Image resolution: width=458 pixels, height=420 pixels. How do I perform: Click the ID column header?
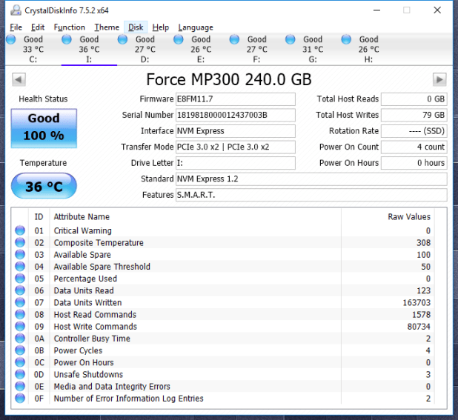[x=39, y=217]
